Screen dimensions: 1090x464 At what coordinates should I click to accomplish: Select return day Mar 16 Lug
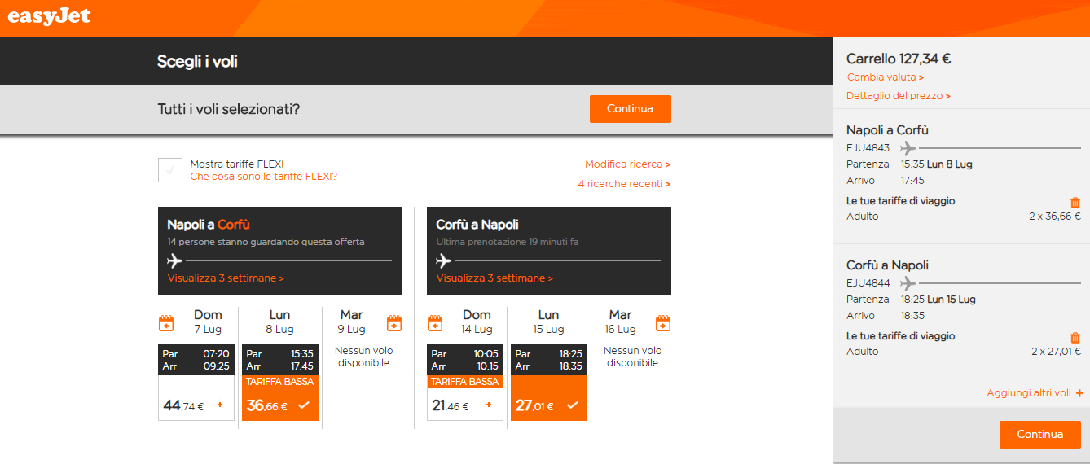620,322
